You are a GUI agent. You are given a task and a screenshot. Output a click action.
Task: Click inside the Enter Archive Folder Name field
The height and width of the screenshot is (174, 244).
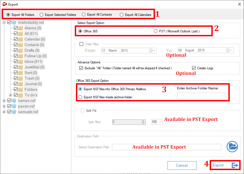[x=201, y=96]
